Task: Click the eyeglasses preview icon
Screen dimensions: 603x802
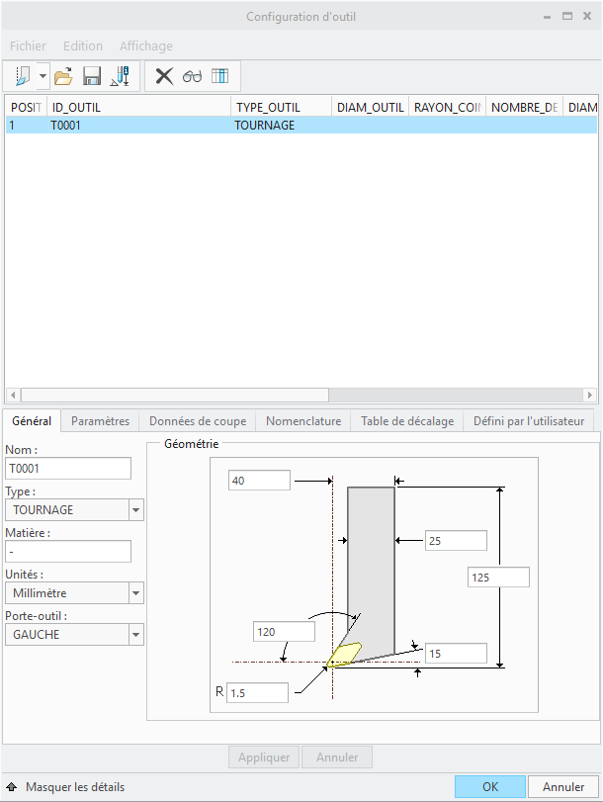Action: [192, 76]
